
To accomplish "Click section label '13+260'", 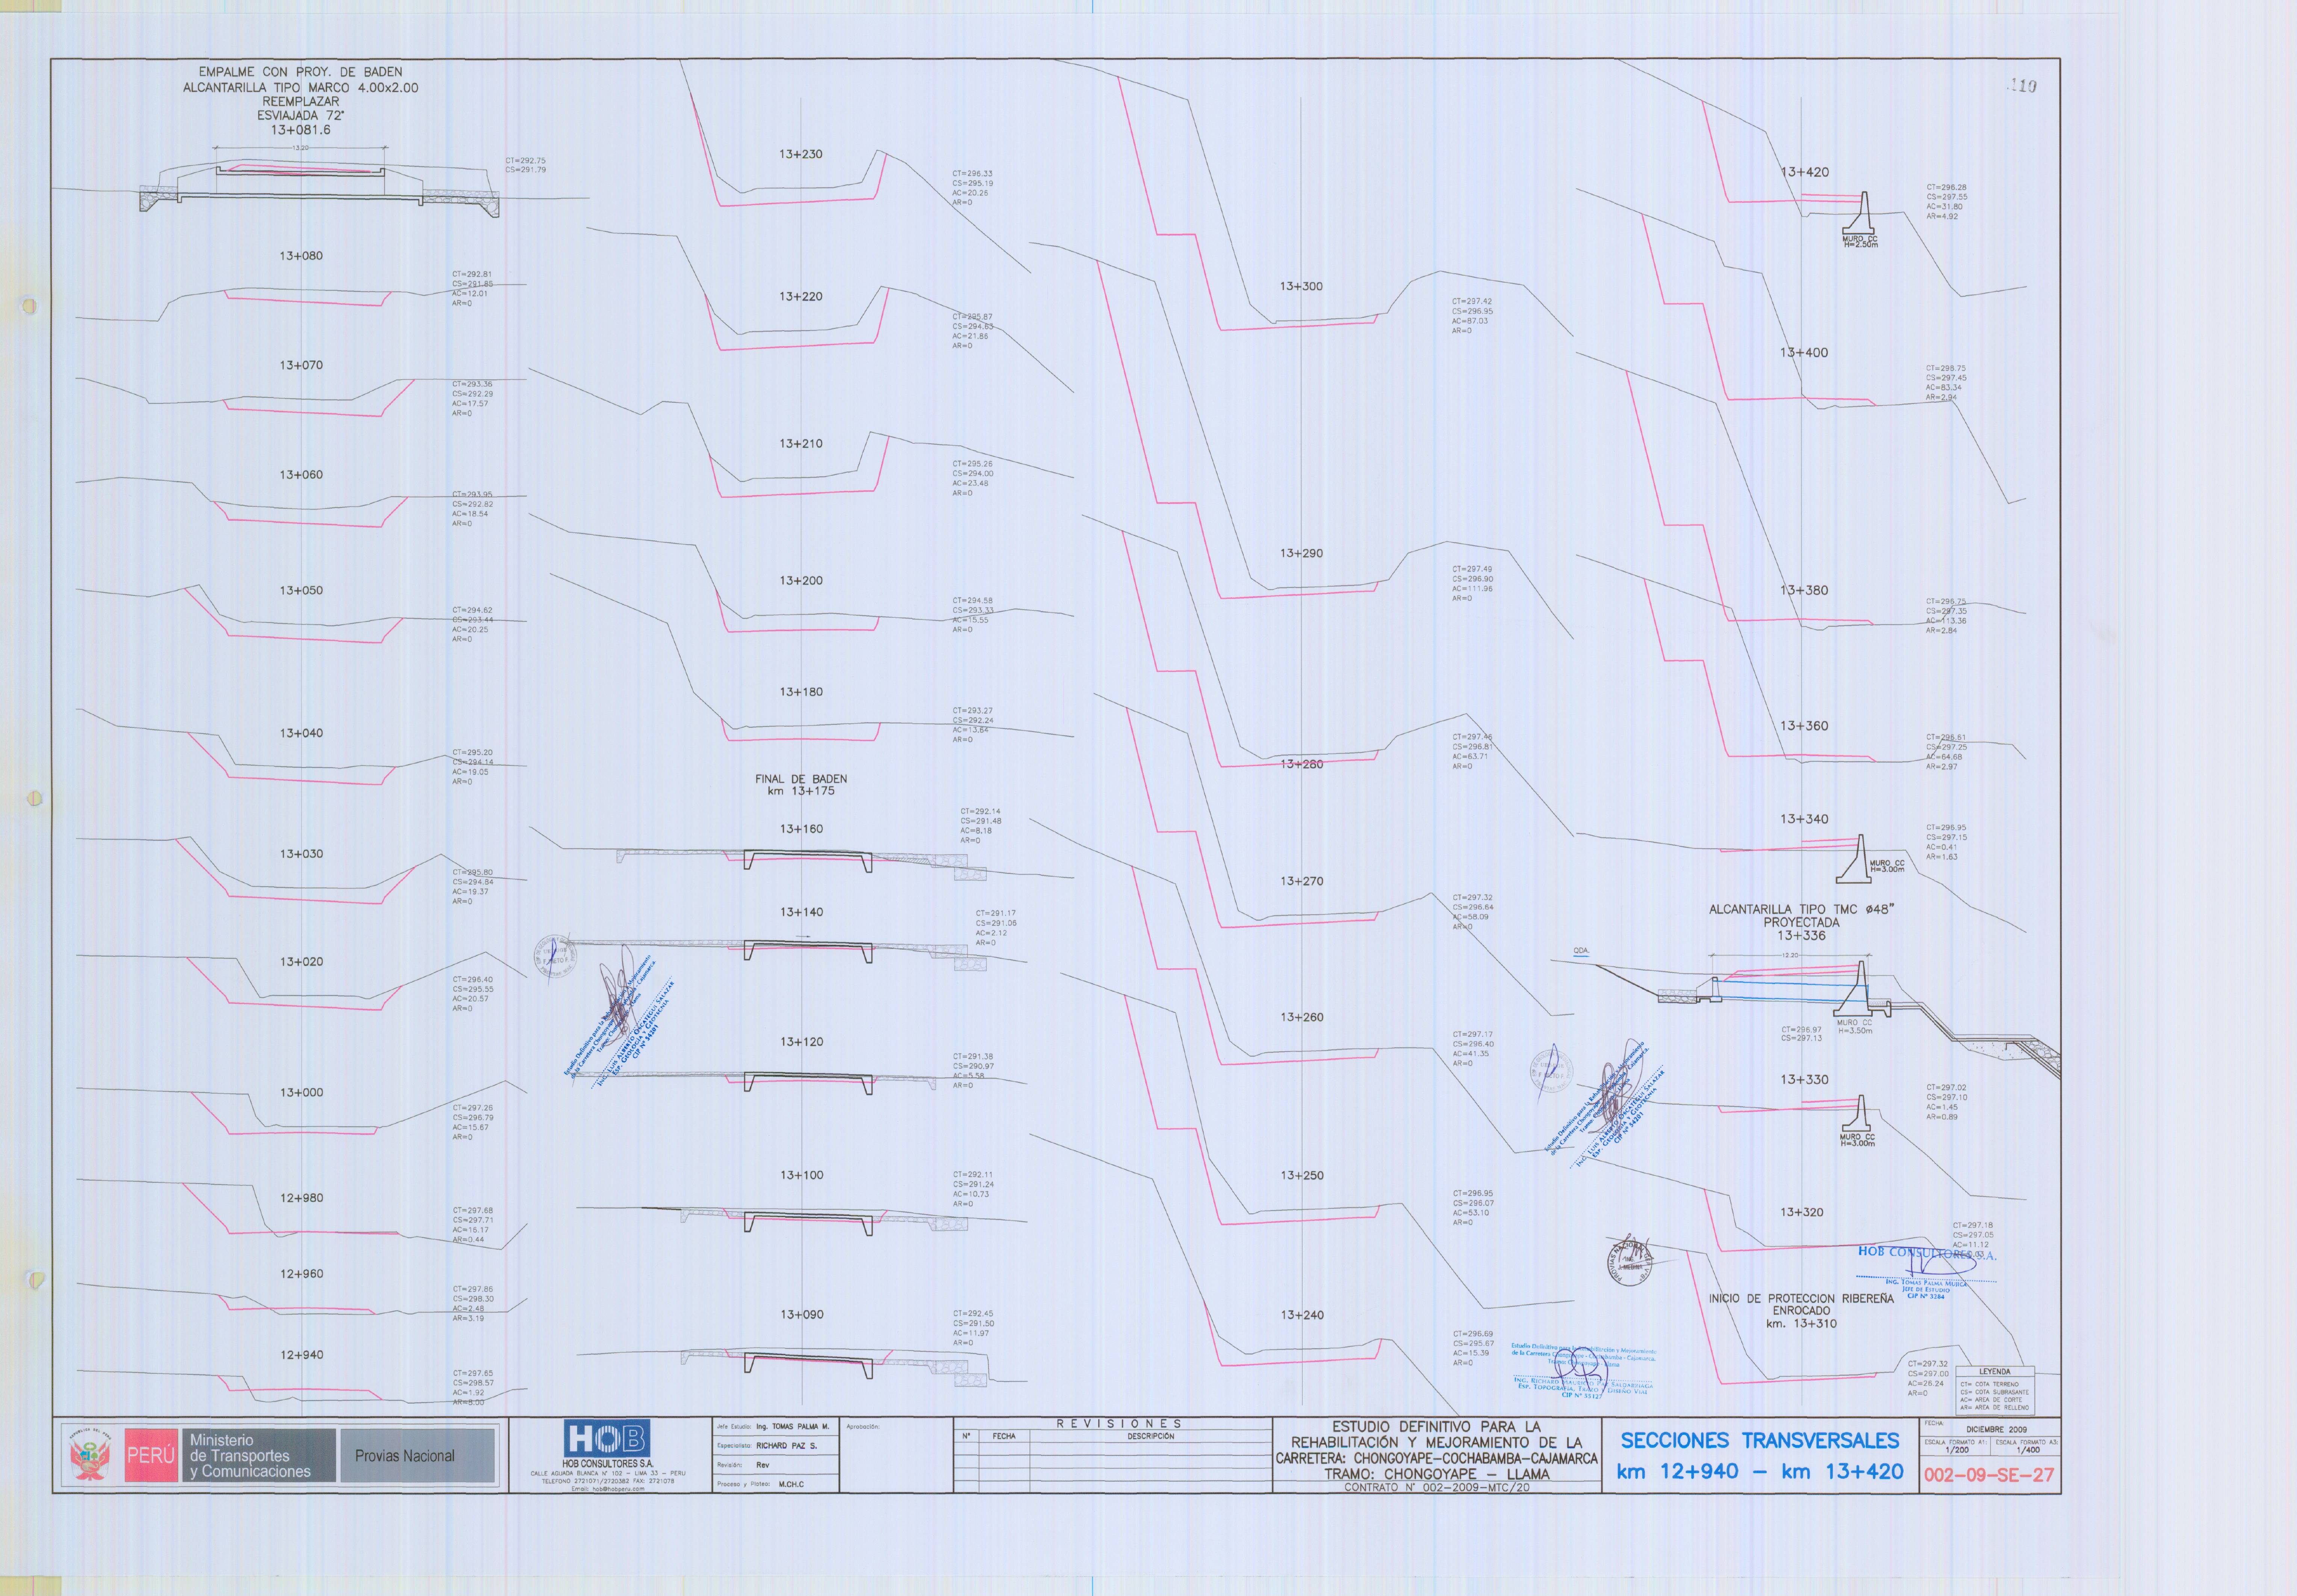I will click(x=1301, y=1017).
